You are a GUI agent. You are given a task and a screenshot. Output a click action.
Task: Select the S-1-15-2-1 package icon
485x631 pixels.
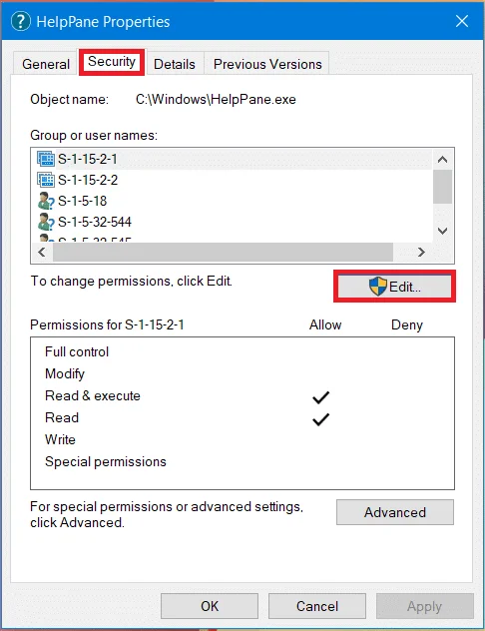[x=46, y=159]
